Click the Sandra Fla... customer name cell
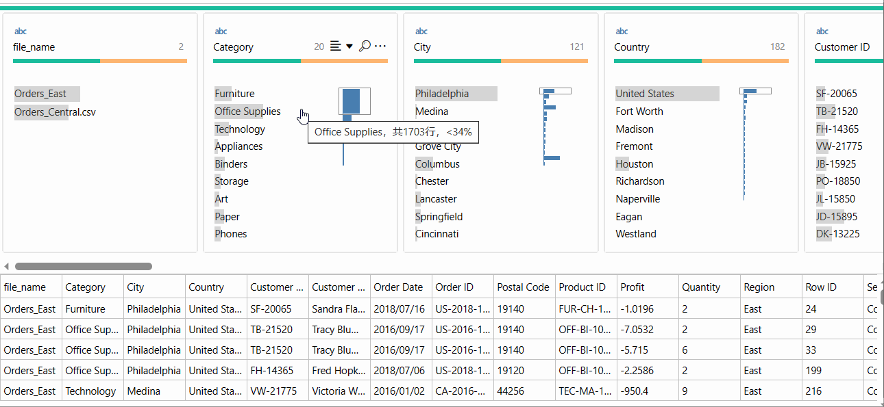Viewport: 884px width, 407px height. (x=340, y=309)
